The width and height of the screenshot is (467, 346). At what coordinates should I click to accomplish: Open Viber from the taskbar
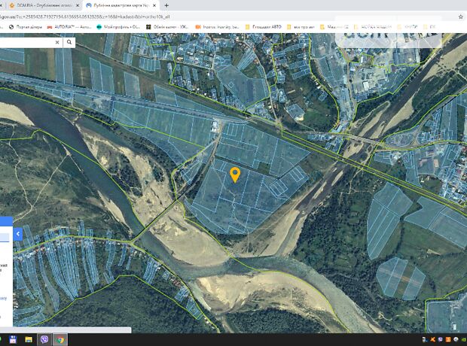[44, 339]
